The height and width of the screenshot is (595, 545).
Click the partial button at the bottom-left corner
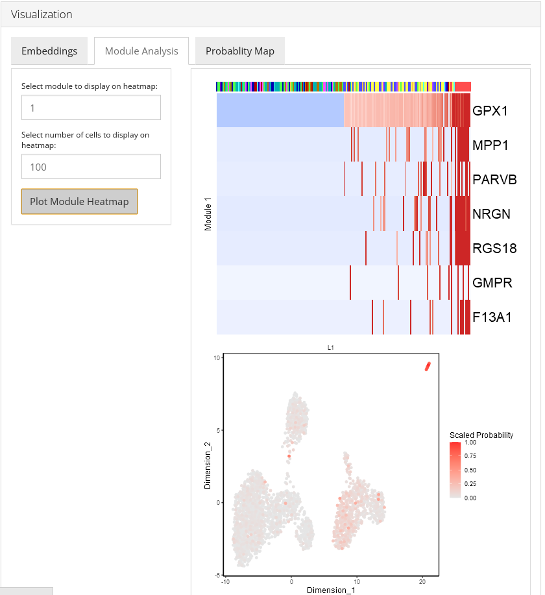pos(26,591)
